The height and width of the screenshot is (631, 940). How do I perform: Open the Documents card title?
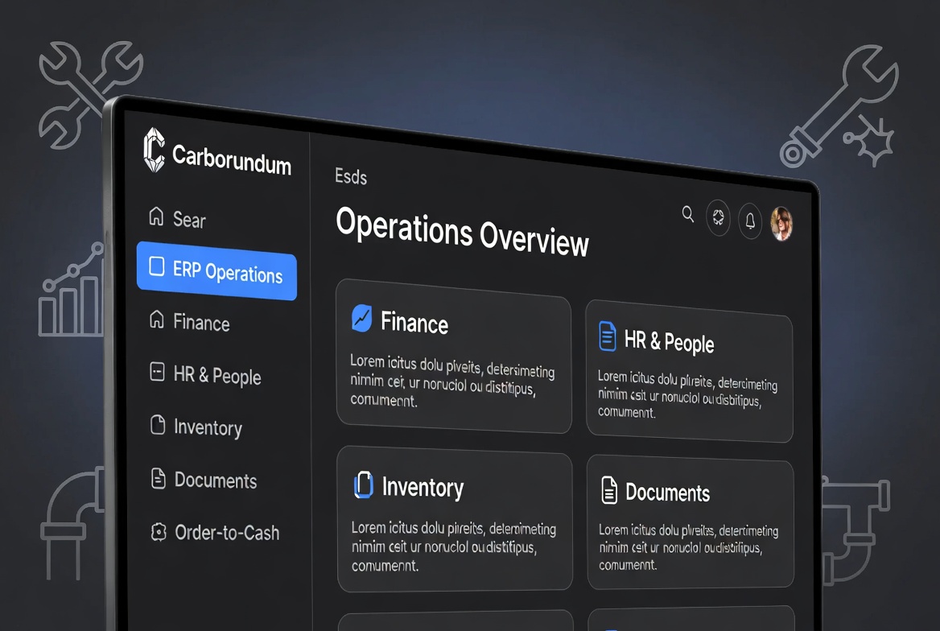667,493
